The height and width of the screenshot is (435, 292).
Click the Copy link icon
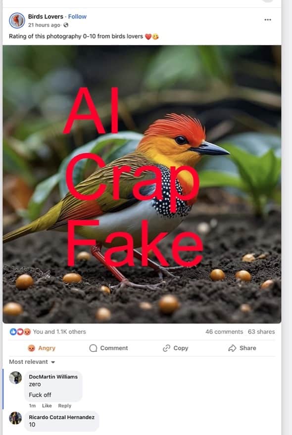tap(166, 348)
